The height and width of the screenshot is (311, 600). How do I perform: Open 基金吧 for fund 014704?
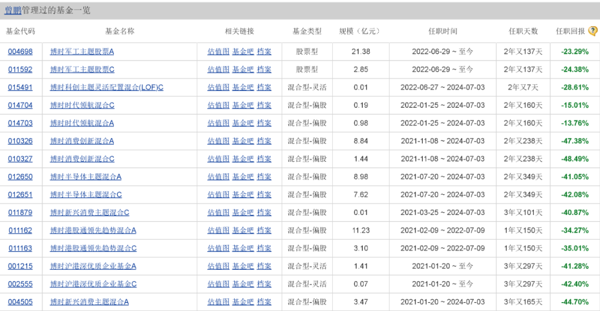pos(243,105)
